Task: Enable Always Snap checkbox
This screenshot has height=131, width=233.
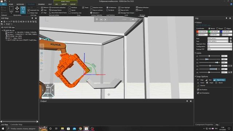Action: click(29, 13)
